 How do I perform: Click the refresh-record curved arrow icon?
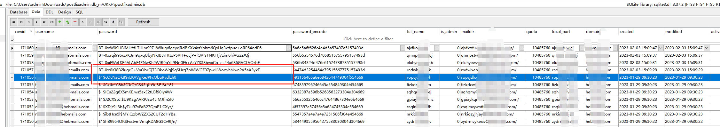(106, 22)
